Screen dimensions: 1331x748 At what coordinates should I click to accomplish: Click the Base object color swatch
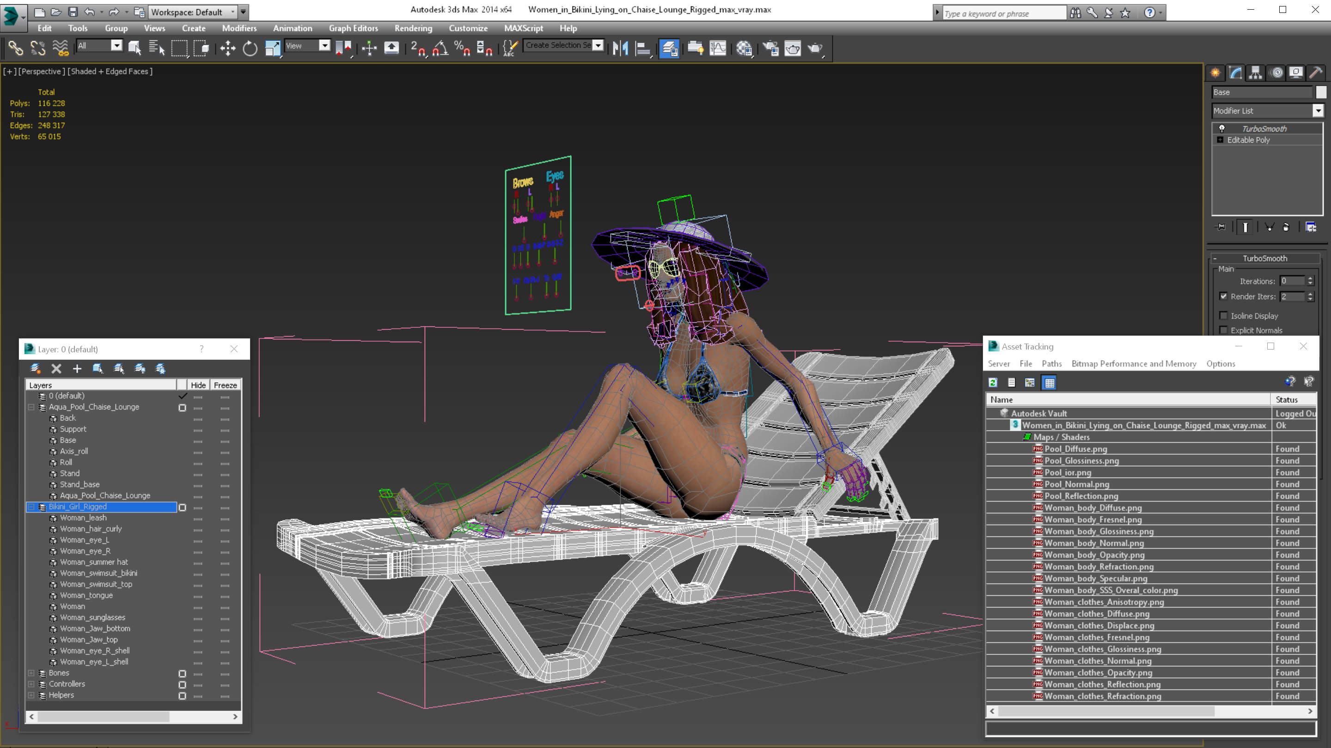tap(1321, 92)
